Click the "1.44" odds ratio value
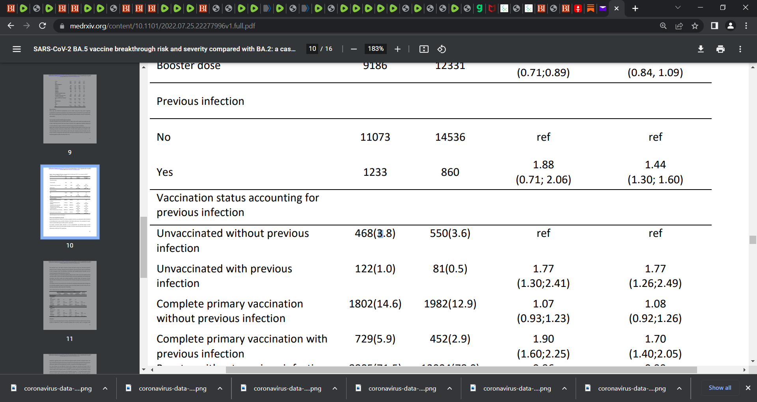The image size is (757, 402). 655,165
